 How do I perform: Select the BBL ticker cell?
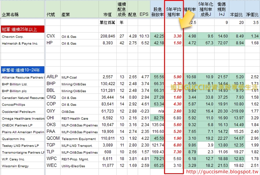click(x=53, y=90)
